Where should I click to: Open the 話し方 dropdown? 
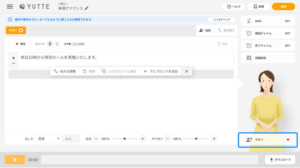(x=48, y=139)
